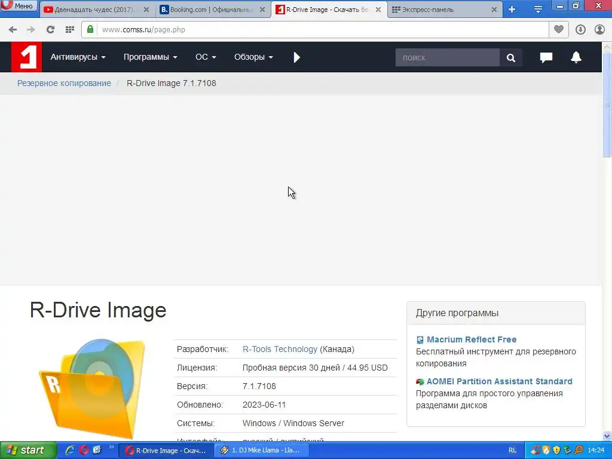Viewport: 612px width, 459px height.
Task: Switch to the YouTube Двенадцать чудес tab
Action: tap(96, 10)
